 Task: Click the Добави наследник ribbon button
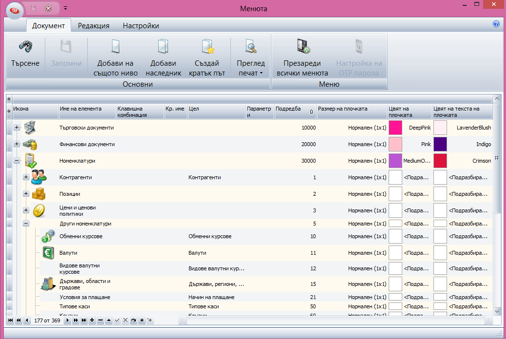163,57
